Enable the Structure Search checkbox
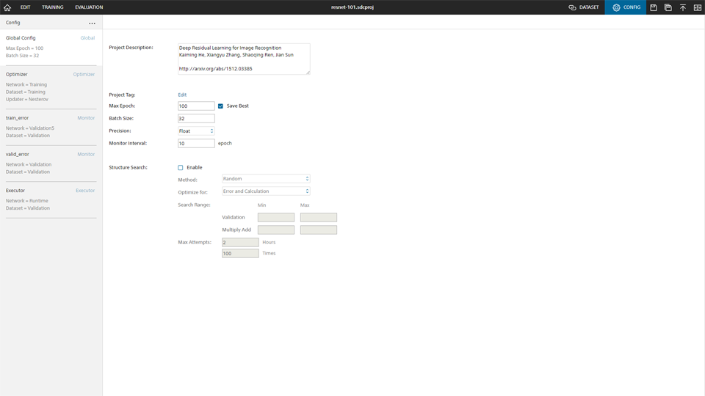 coord(181,168)
